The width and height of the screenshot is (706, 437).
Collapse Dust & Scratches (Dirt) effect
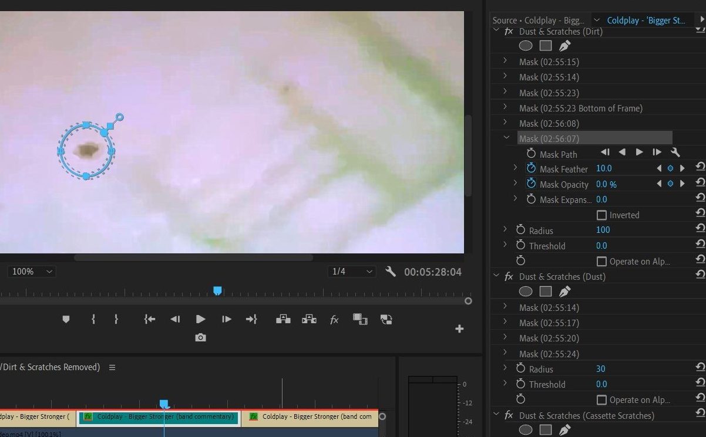pyautogui.click(x=496, y=30)
